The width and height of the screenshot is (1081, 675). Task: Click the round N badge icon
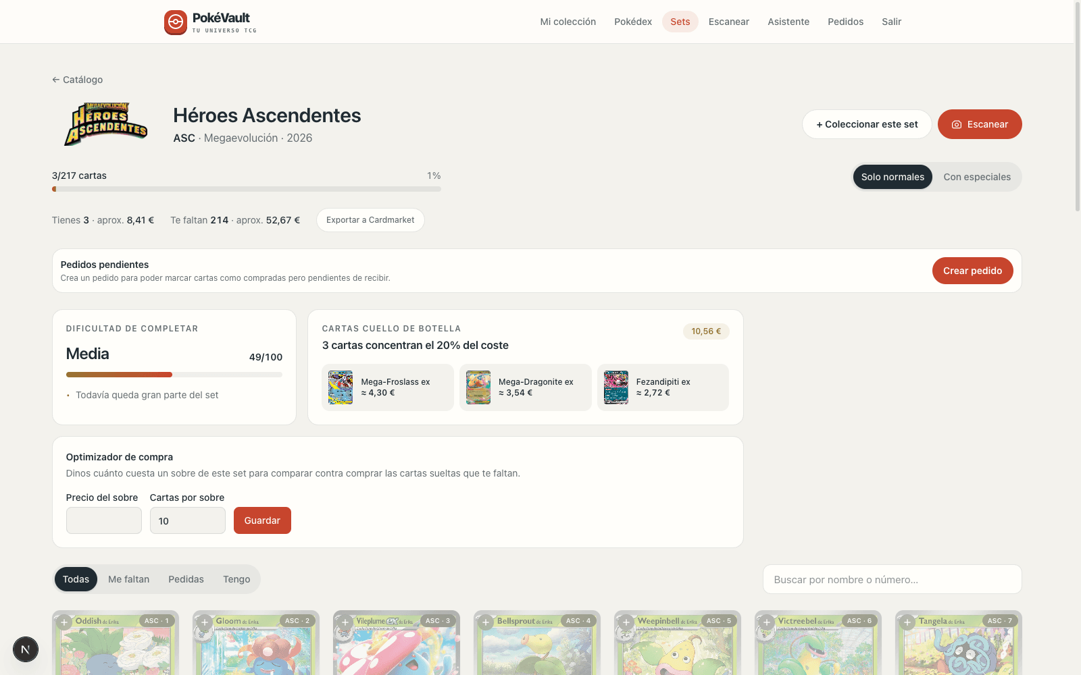point(26,649)
